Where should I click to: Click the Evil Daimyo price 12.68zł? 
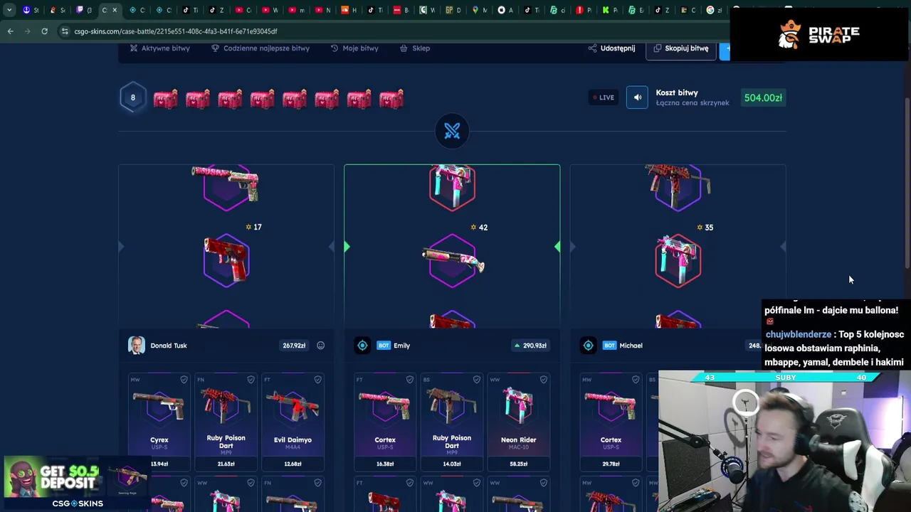click(x=293, y=464)
